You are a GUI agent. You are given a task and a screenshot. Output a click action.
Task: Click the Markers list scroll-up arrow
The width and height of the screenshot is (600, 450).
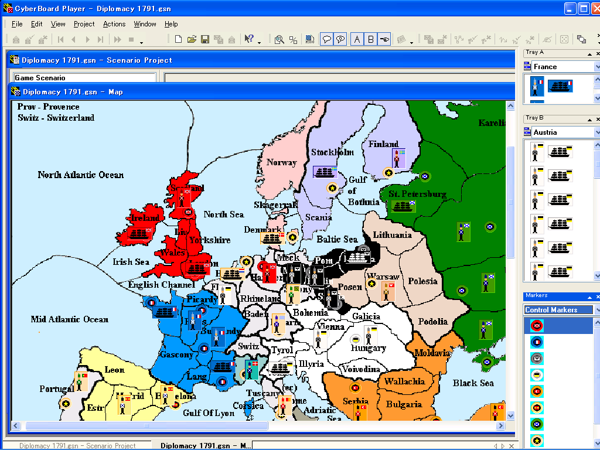point(597,323)
